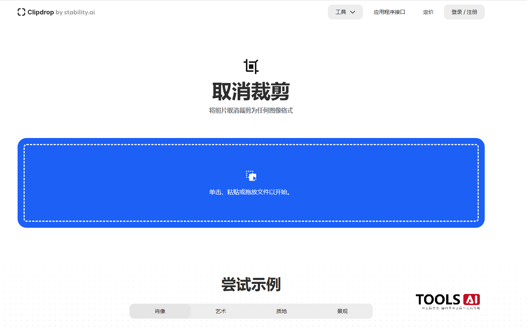
Task: Click the stability.ai brand text
Action: pyautogui.click(x=80, y=12)
